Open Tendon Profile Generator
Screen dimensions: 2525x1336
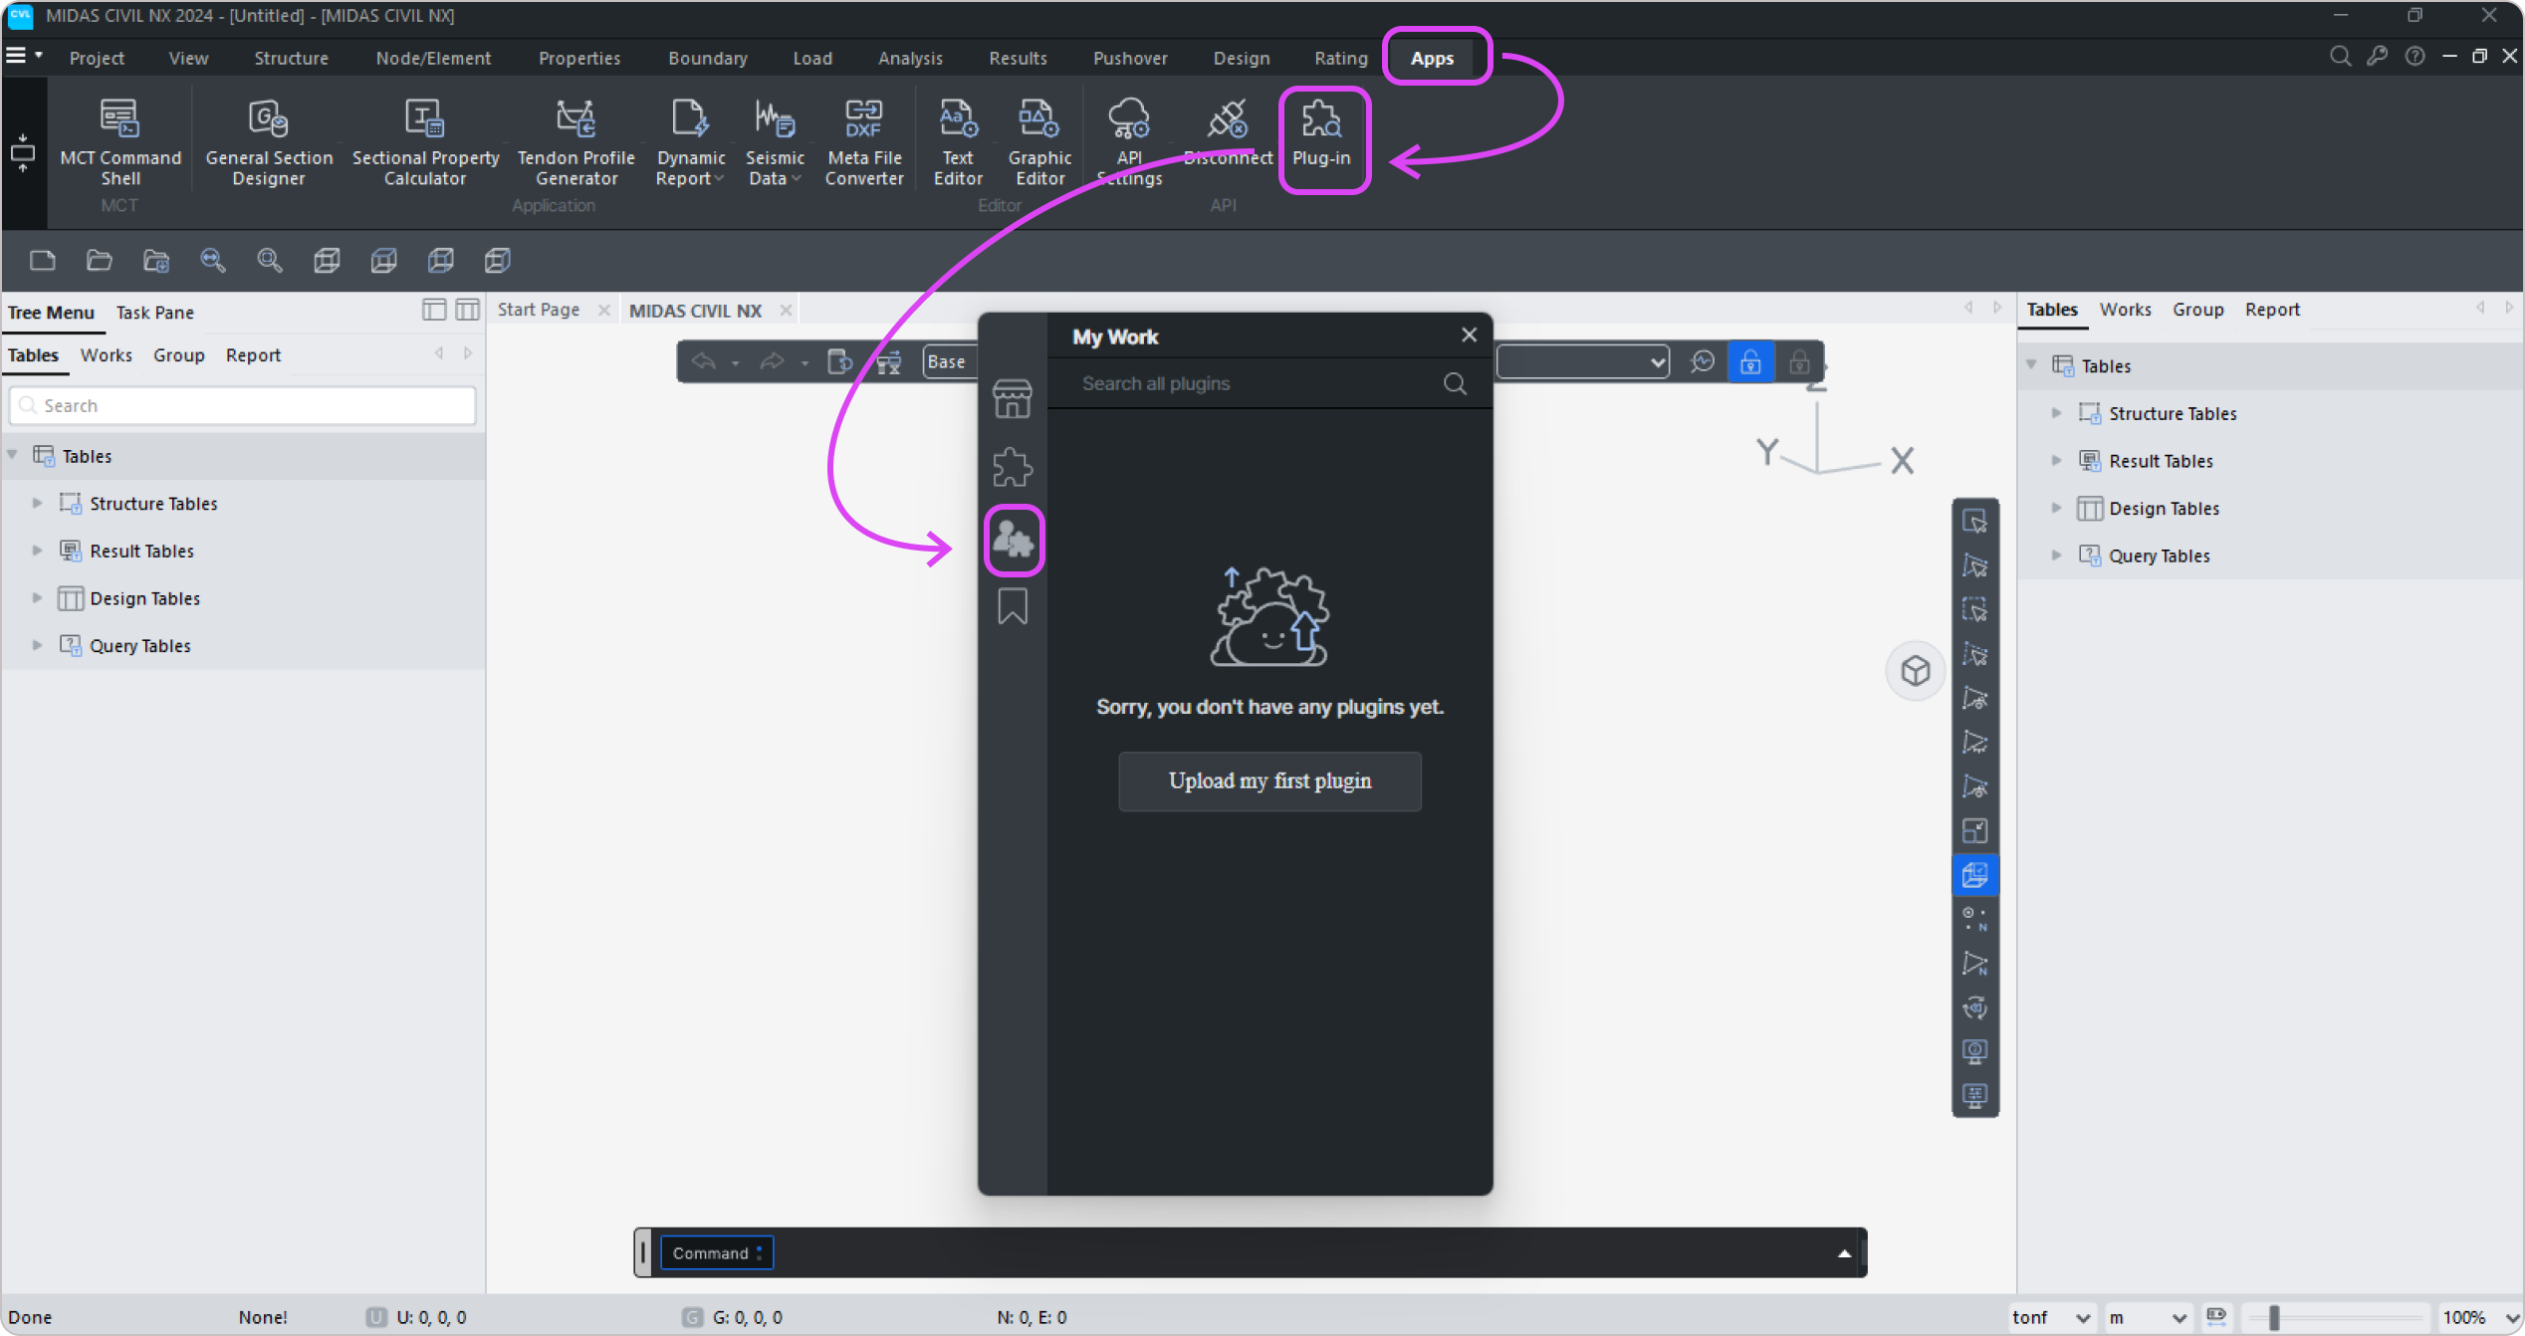coord(576,142)
